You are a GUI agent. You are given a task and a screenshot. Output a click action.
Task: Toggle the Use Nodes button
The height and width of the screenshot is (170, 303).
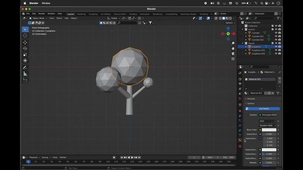coord(262,109)
